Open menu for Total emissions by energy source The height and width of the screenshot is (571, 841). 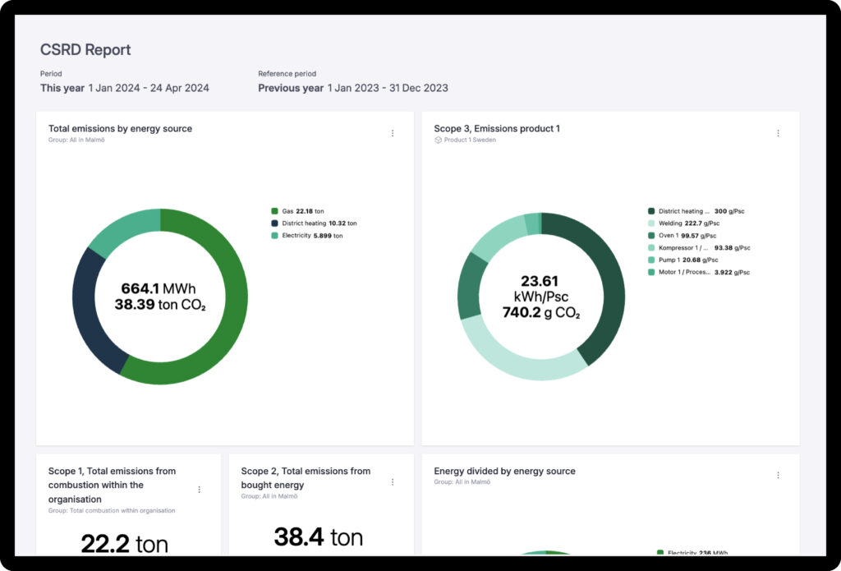click(x=392, y=133)
